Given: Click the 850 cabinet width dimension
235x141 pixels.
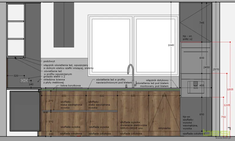Looking at the screenshot, I should 64,96.
